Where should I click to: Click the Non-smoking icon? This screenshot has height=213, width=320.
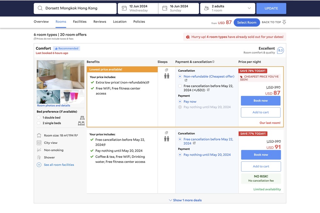(x=39, y=150)
